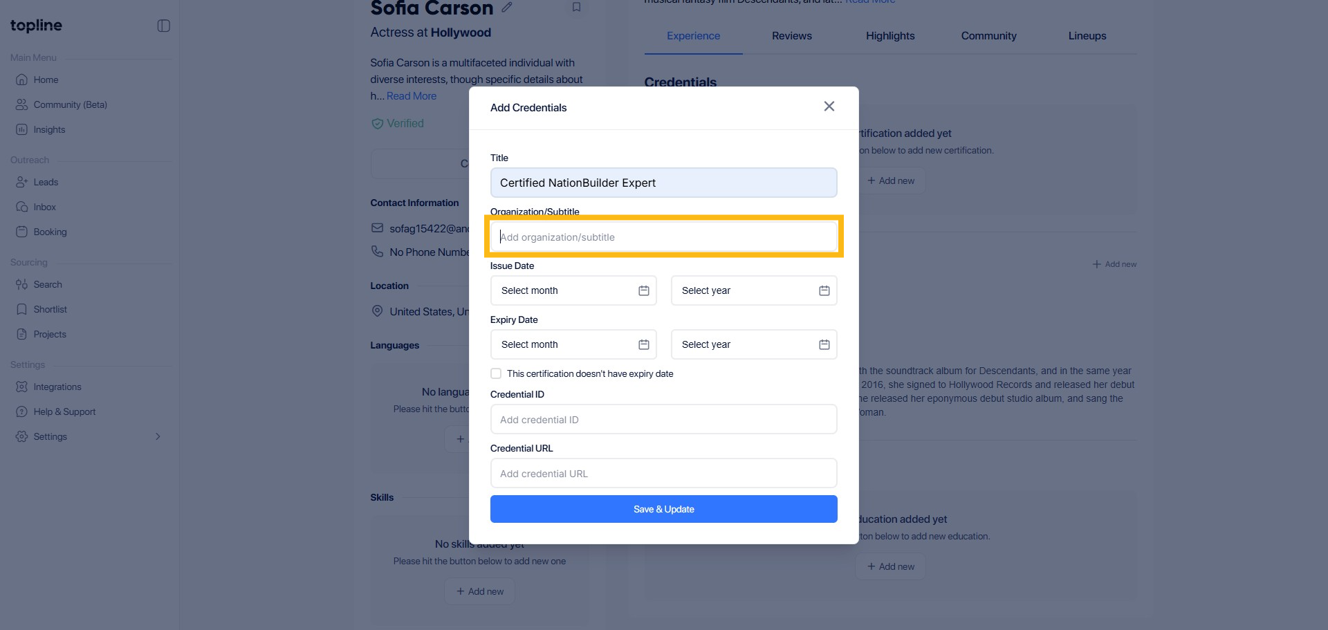Click the Credential ID input field

click(663, 419)
